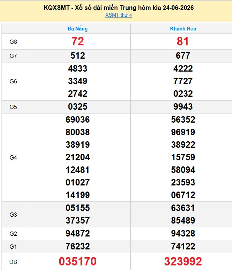Select special prize number 323992
Screen dimensions: 232x270
(183, 261)
